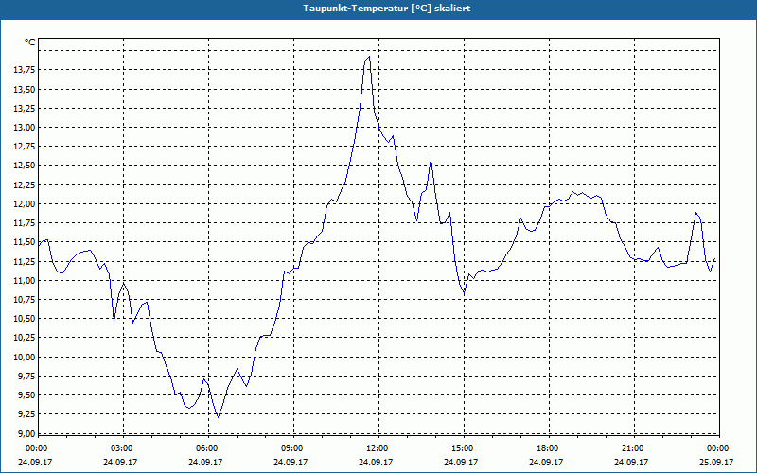Click the 03:00 time label
757x473 pixels.
tap(122, 448)
